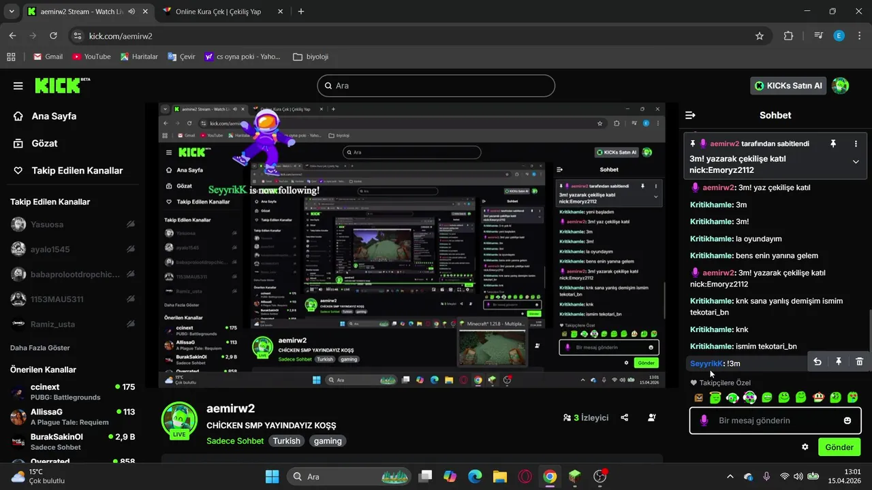
Task: Click the Turkish tag
Action: pos(287,441)
